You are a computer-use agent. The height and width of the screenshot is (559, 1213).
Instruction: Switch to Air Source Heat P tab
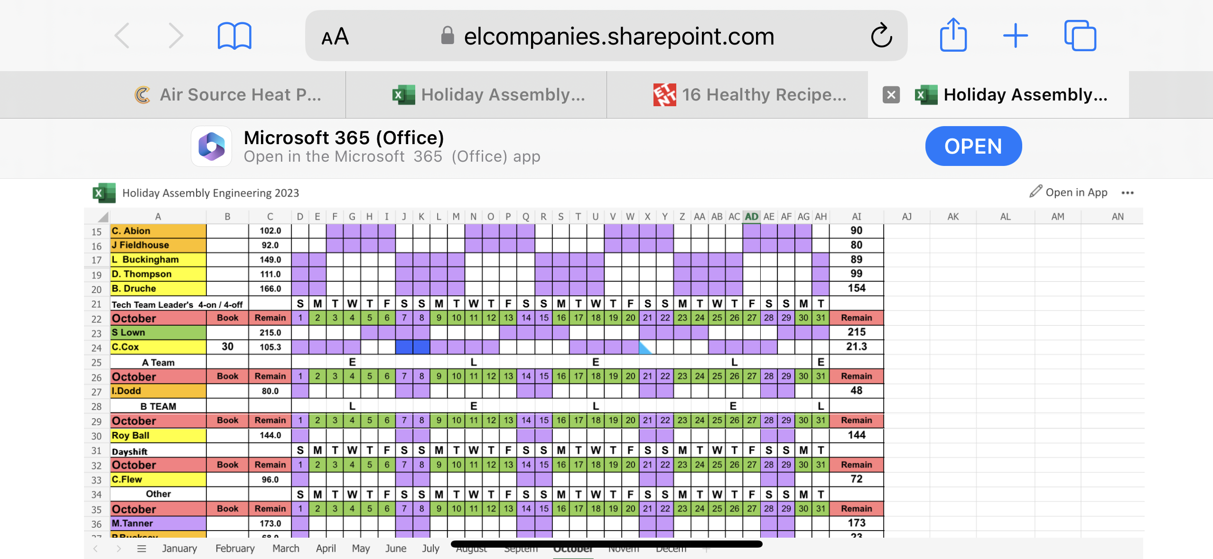click(x=228, y=95)
